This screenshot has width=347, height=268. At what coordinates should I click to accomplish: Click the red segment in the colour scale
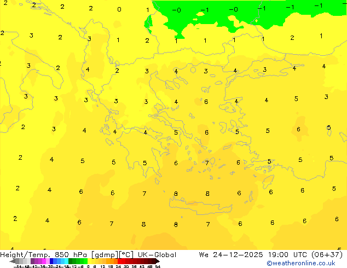[119, 261]
